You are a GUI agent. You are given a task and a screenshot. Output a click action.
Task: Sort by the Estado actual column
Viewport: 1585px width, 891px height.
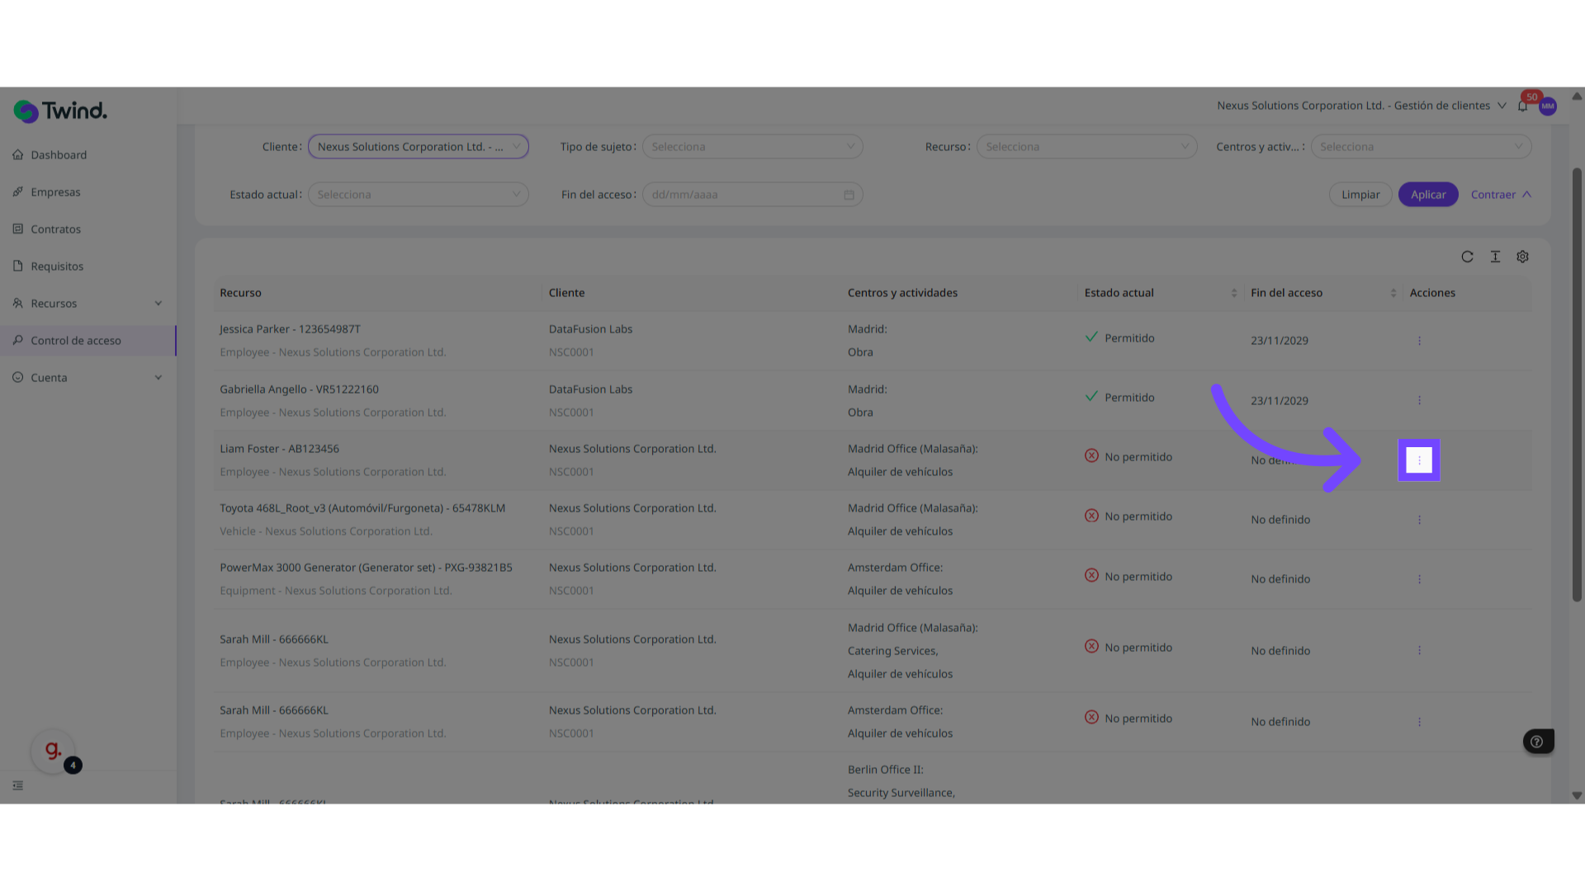click(x=1233, y=293)
